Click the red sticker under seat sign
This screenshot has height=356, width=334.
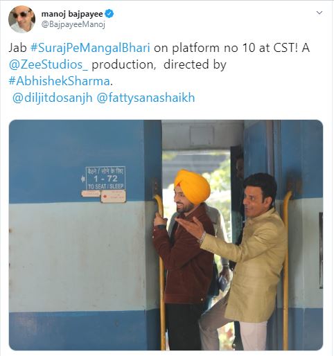tap(113, 197)
